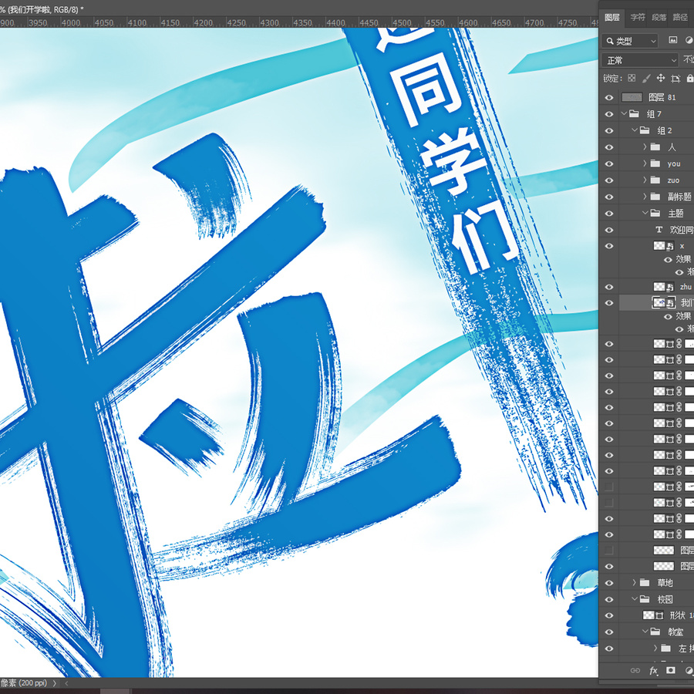Image resolution: width=694 pixels, height=694 pixels.
Task: Click the artboard nesting lock icon
Action: click(x=675, y=79)
